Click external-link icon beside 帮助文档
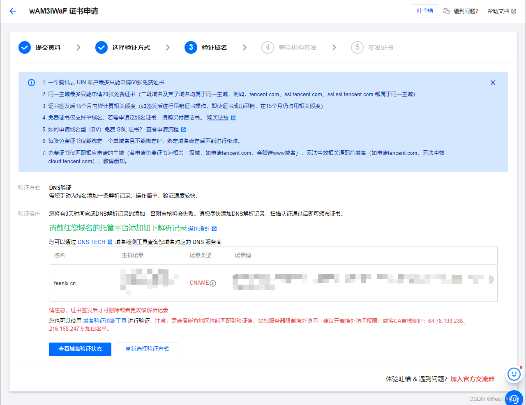526x405 pixels. (x=514, y=11)
